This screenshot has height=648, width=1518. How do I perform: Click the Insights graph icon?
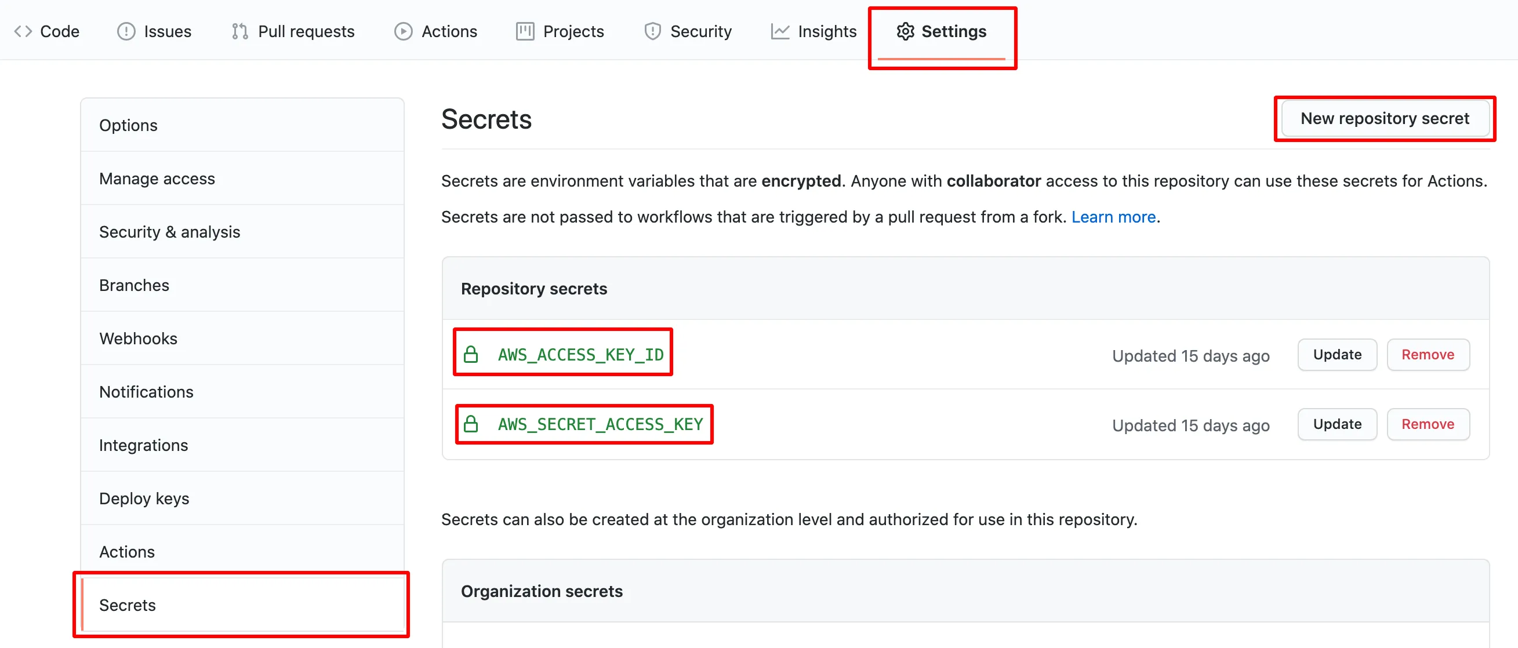pyautogui.click(x=780, y=31)
